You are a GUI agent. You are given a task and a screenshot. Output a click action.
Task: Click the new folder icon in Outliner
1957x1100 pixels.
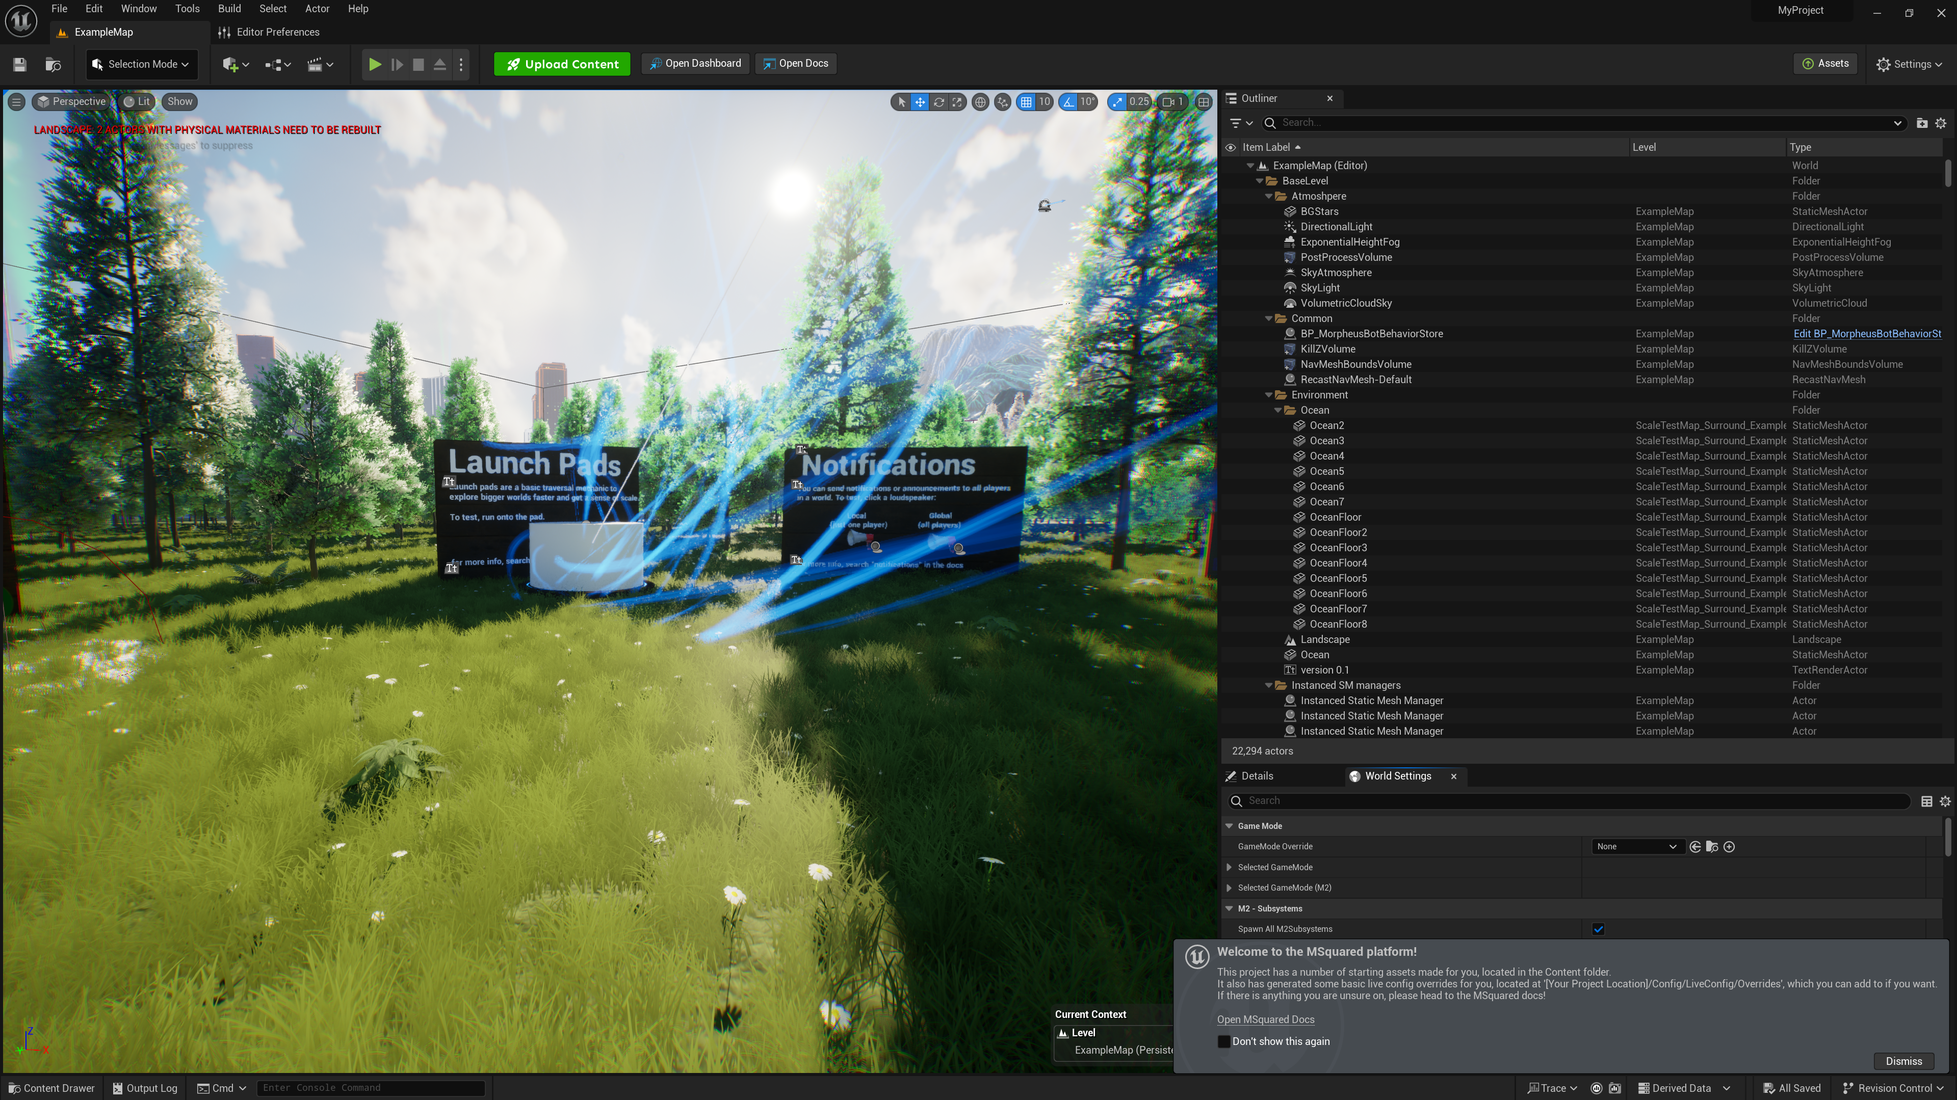pos(1921,123)
